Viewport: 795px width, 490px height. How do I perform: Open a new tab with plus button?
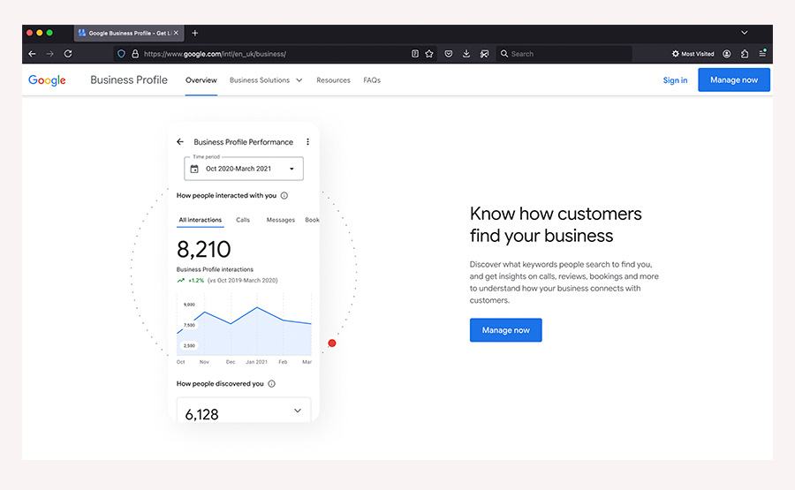point(194,33)
